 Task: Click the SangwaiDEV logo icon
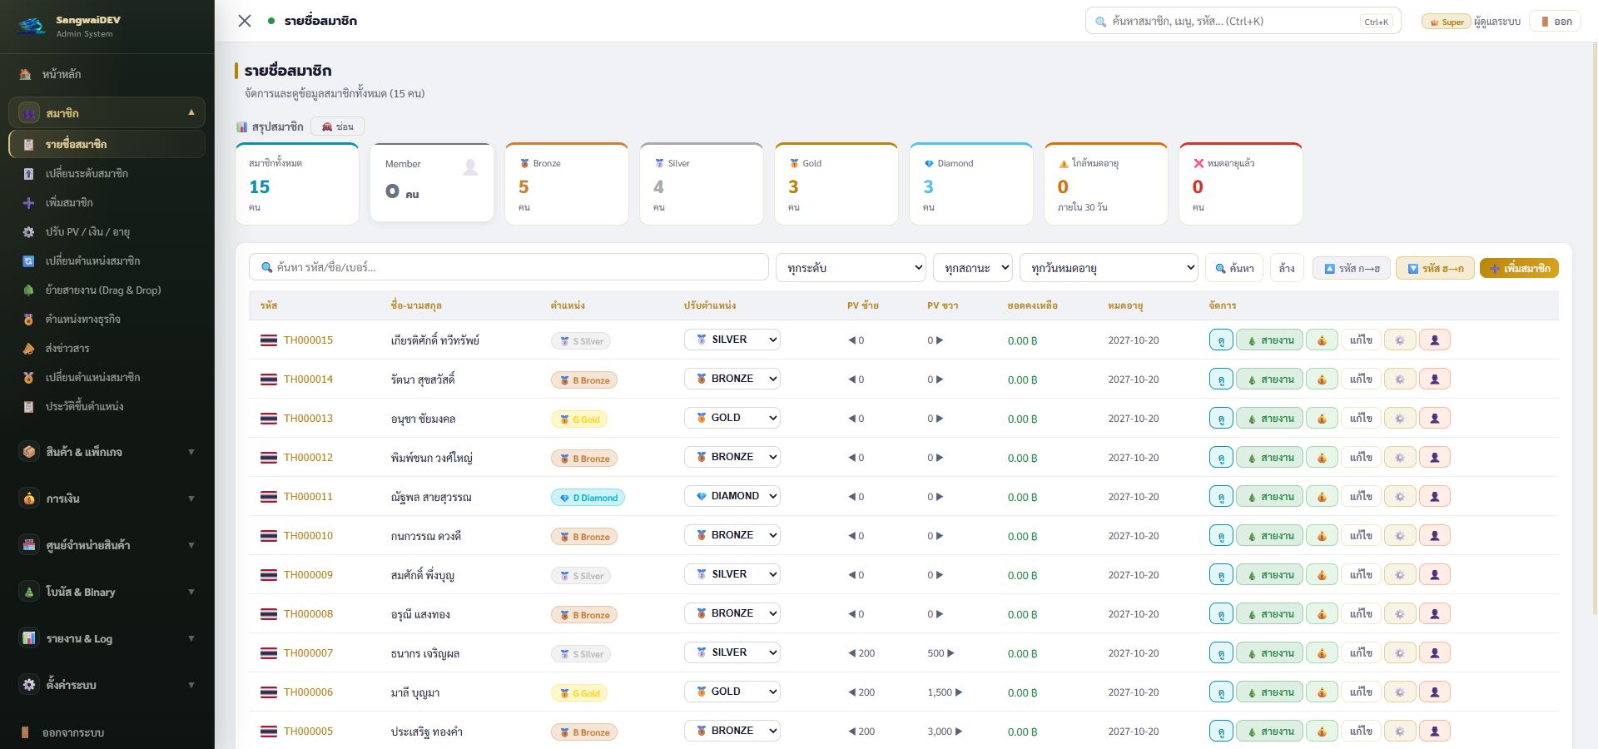[x=32, y=26]
